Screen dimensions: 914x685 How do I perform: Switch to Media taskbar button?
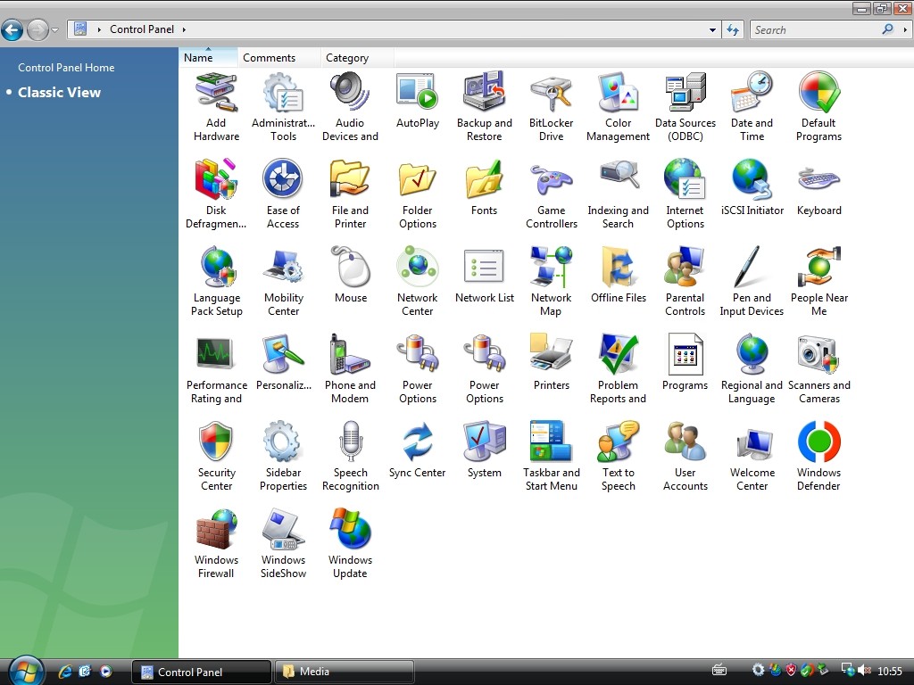pyautogui.click(x=344, y=672)
